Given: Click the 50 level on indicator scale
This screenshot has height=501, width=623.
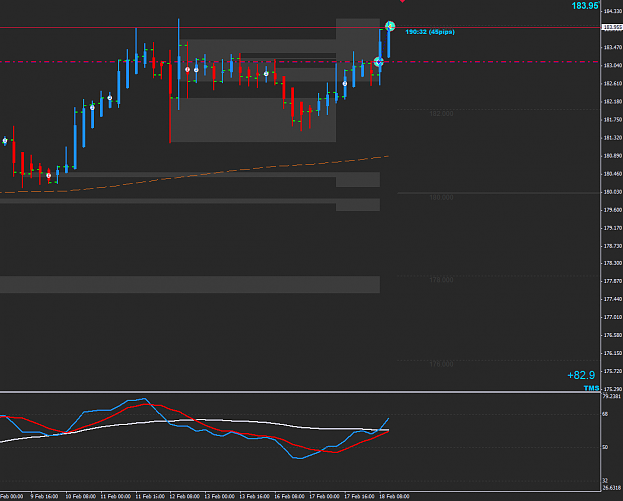Looking at the screenshot, I should tap(605, 448).
